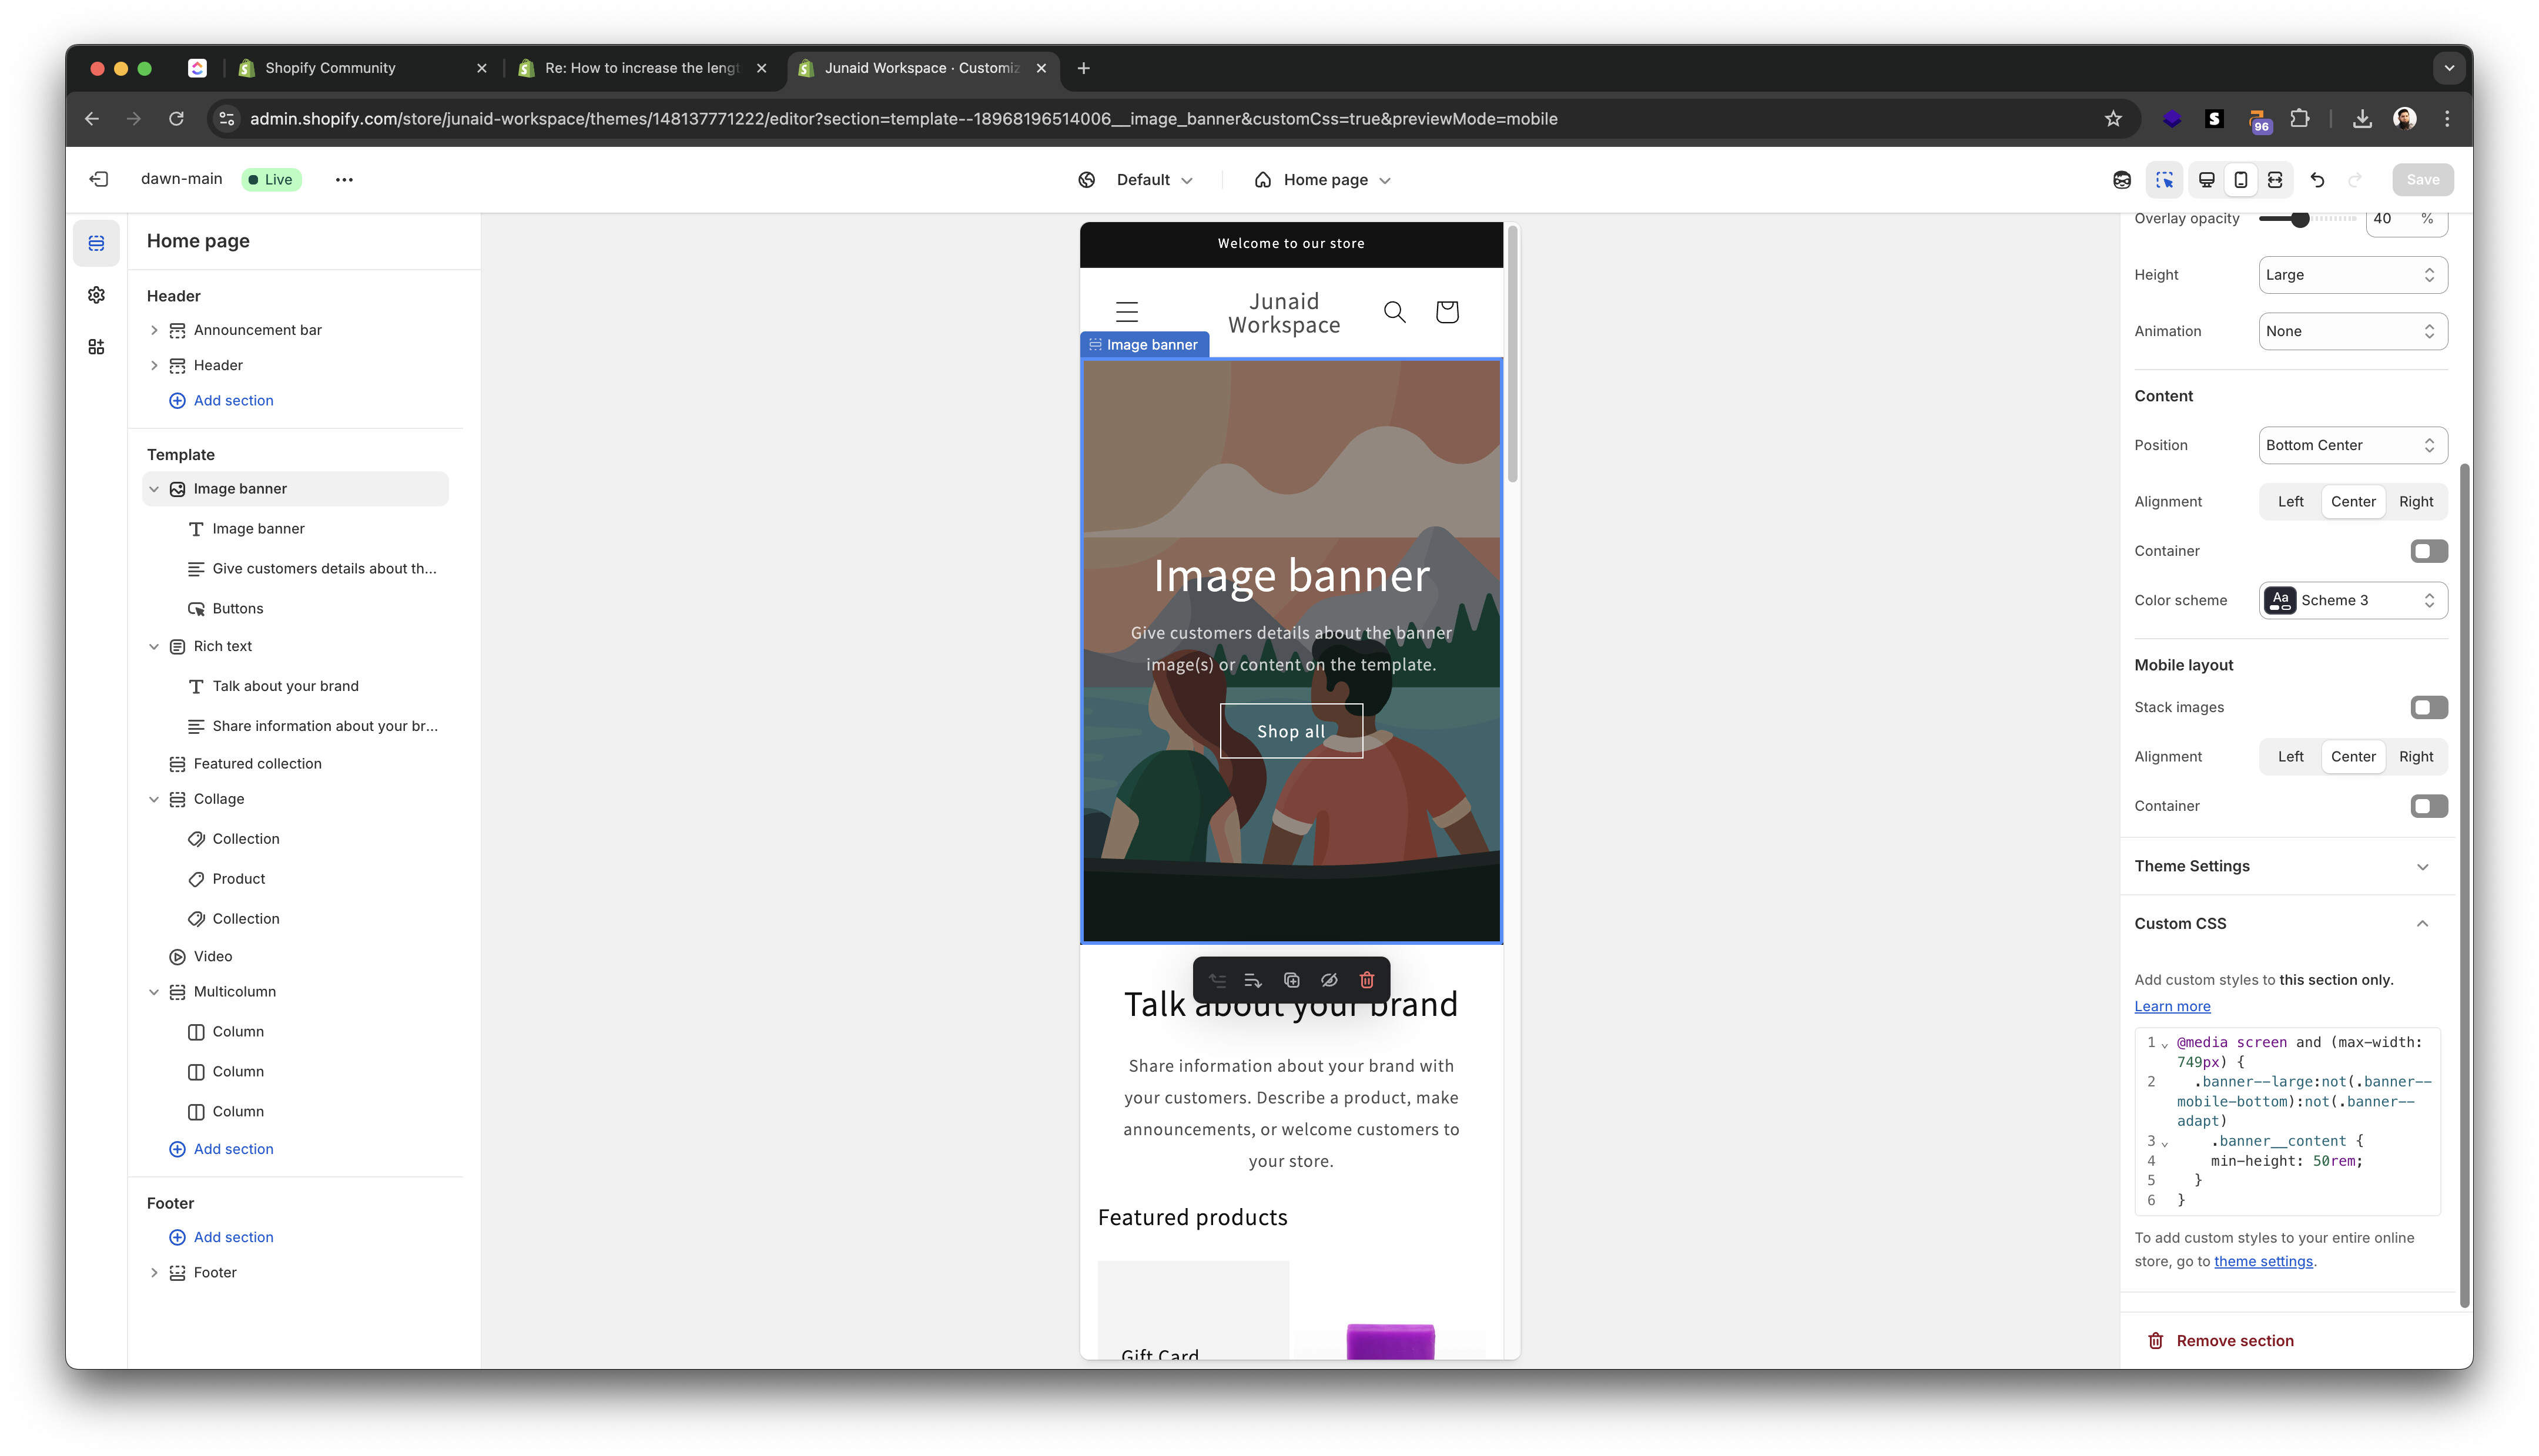Screen dimensions: 2539x1456
Task: Click the mobile preview icon
Action: (2240, 180)
